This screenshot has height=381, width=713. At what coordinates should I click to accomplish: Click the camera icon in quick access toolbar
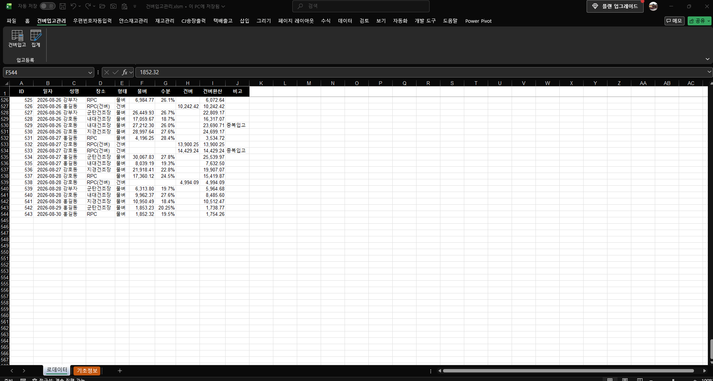point(113,6)
